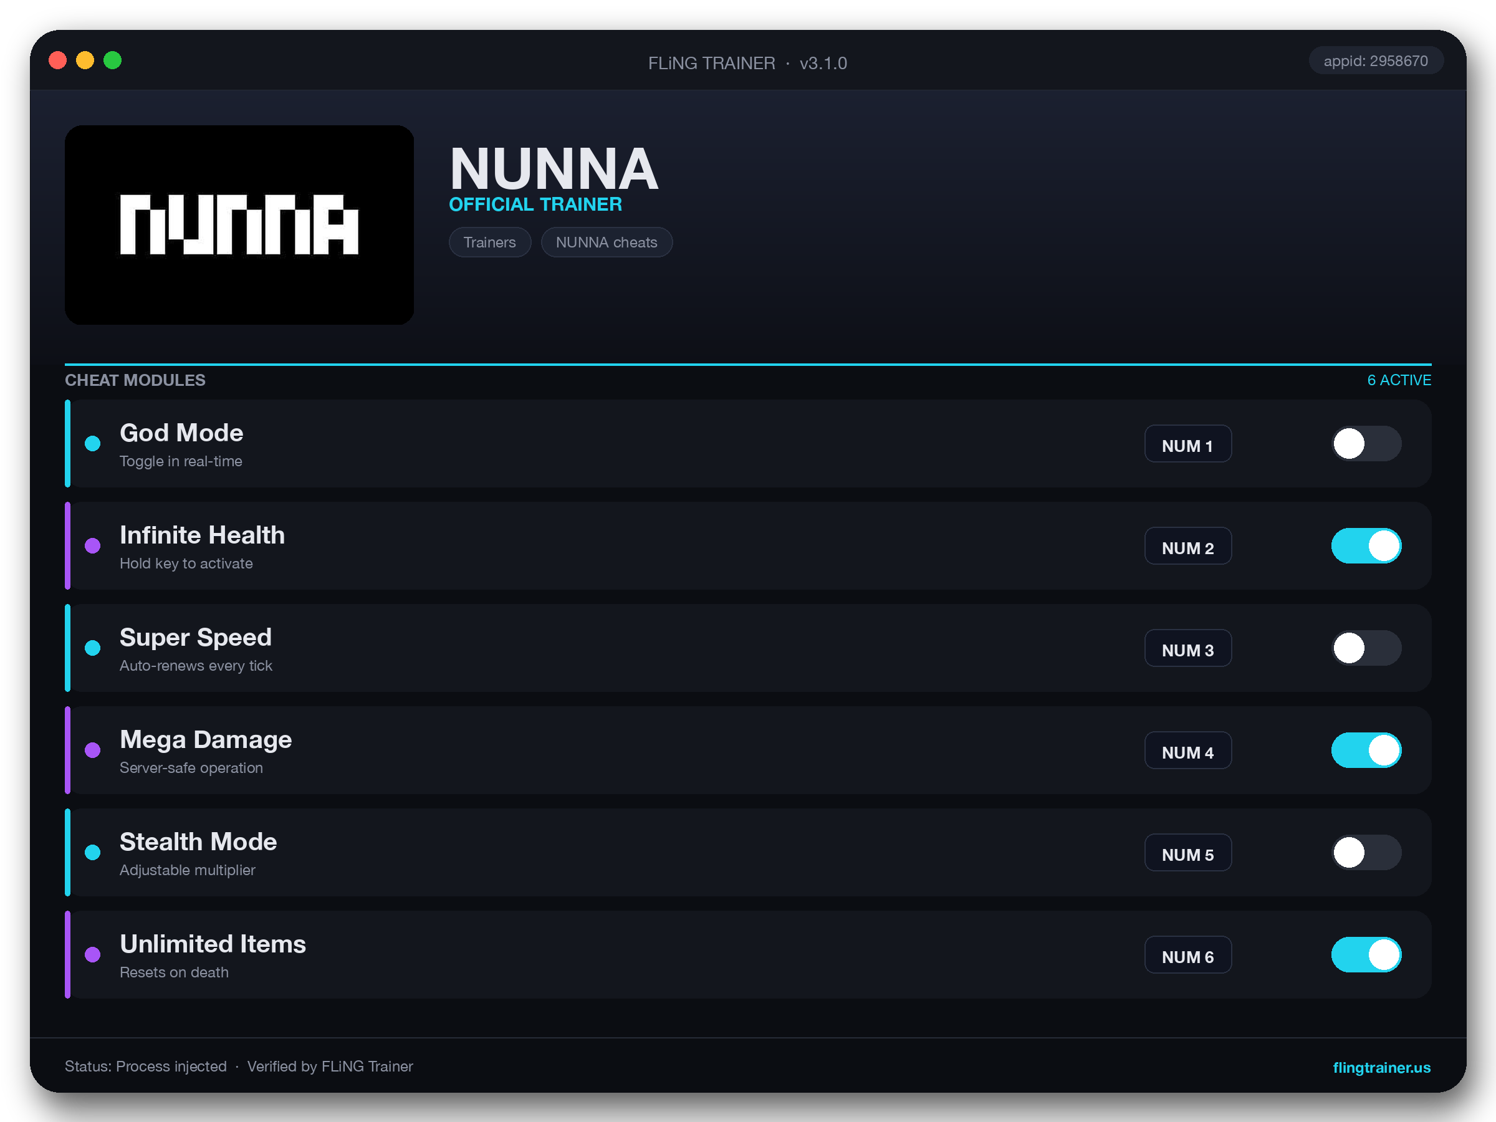1496x1122 pixels.
Task: Maximize window with the green button
Action: click(x=112, y=60)
